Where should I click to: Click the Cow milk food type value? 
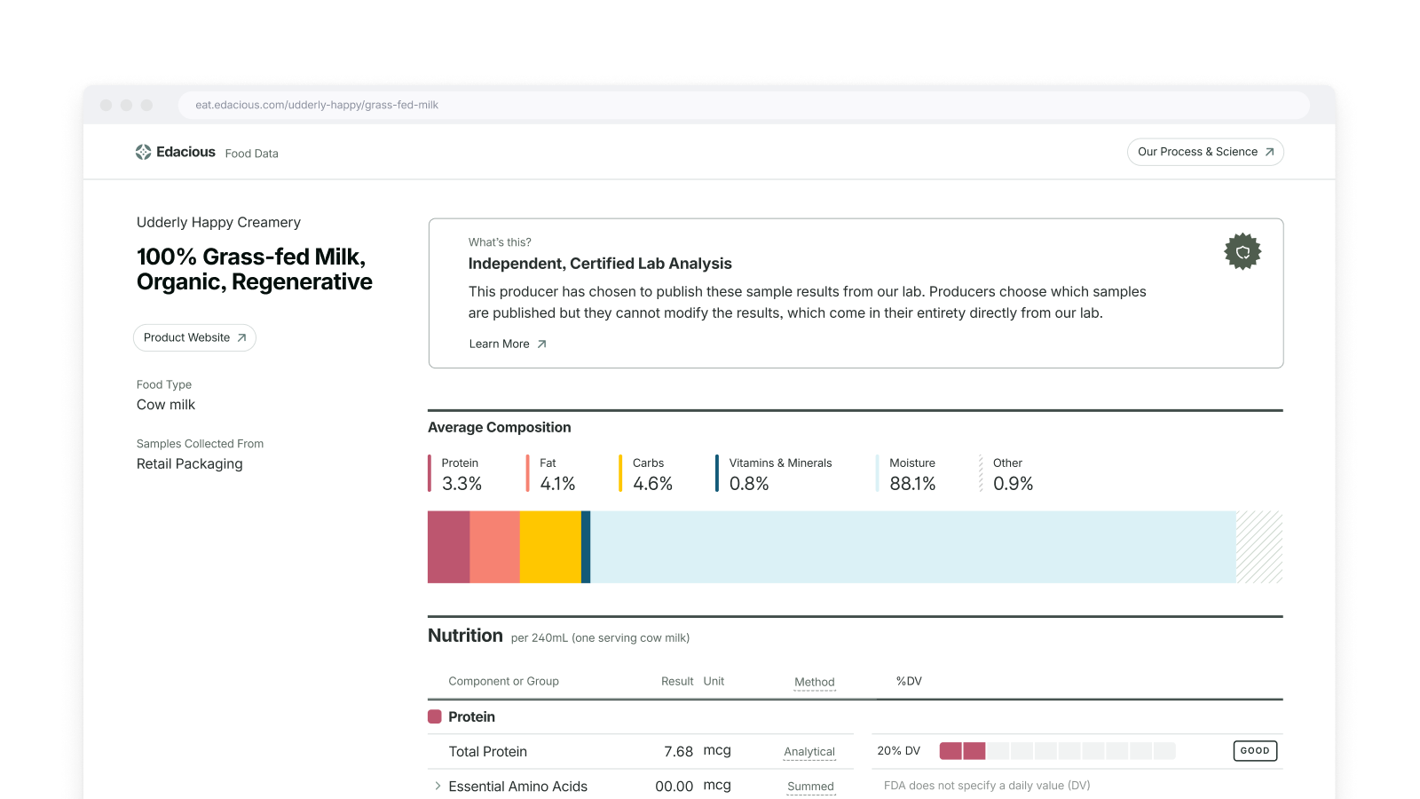click(166, 405)
